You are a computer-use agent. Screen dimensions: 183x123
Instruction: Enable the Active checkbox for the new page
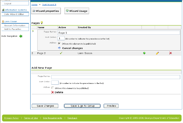pos(53,88)
